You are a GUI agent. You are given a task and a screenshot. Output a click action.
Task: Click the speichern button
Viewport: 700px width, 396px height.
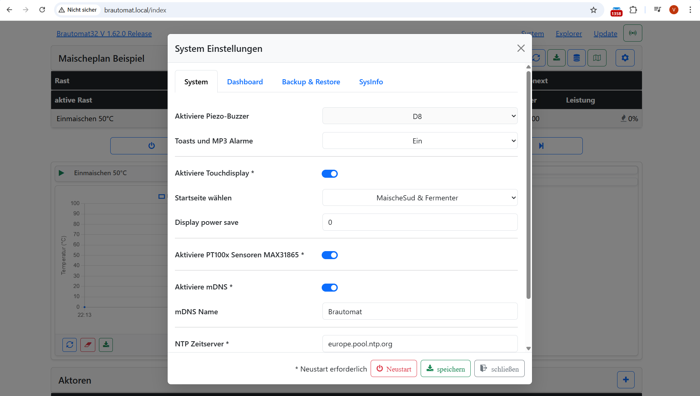click(x=445, y=369)
